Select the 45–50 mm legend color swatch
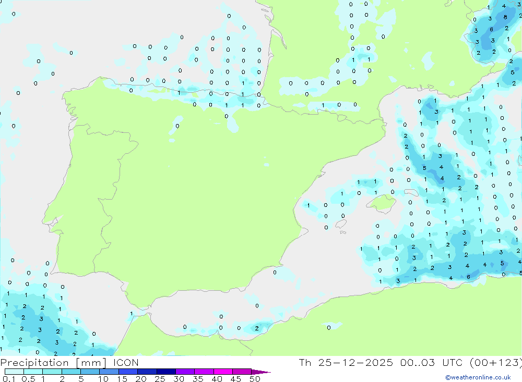This screenshot has width=522, height=382. [242, 372]
